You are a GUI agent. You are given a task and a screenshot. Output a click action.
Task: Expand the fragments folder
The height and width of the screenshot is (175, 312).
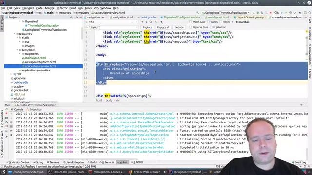tap(20, 54)
